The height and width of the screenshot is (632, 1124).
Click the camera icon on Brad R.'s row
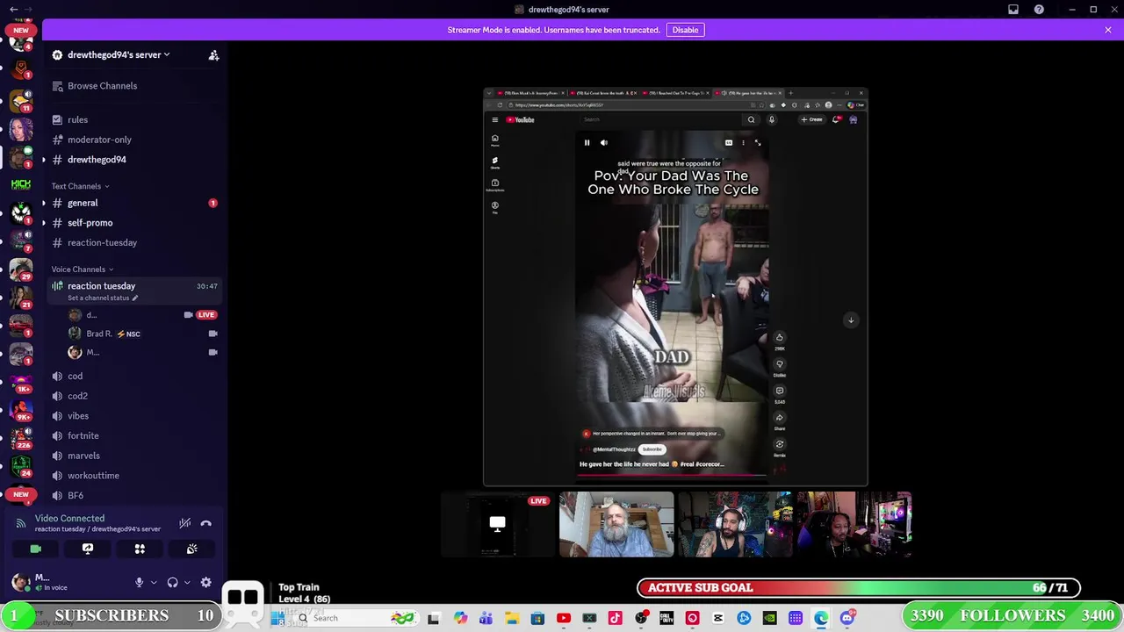point(213,334)
